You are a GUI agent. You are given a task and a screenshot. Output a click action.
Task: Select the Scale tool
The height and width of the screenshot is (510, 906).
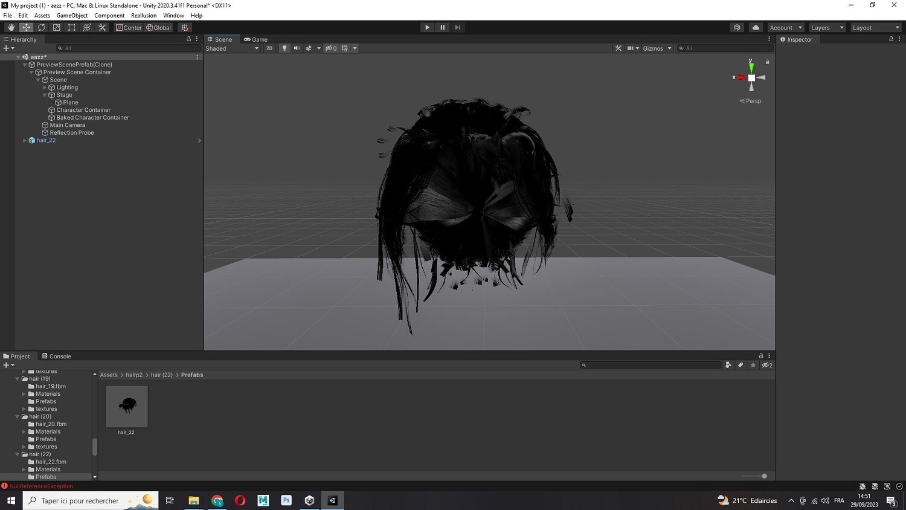pos(56,27)
